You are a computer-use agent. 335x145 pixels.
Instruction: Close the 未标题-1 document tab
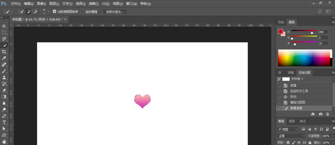65,19
